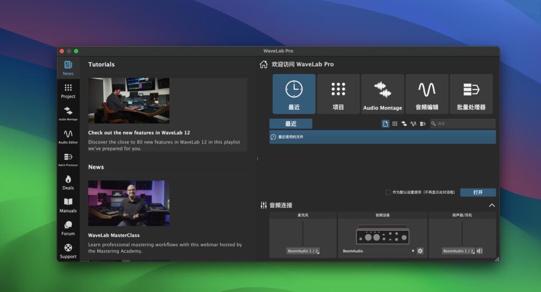Open the speaker BoomAudio 1 / 2 dropdown
The height and width of the screenshot is (292, 541).
click(x=458, y=251)
